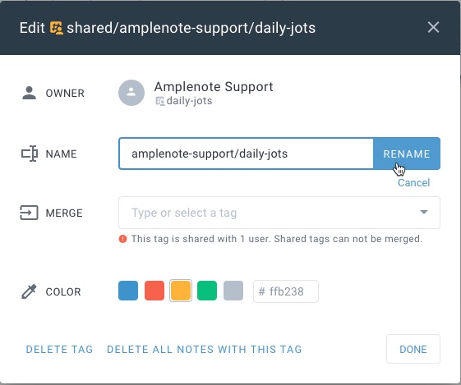The height and width of the screenshot is (385, 461).
Task: Choose the red color swatch
Action: tap(154, 291)
